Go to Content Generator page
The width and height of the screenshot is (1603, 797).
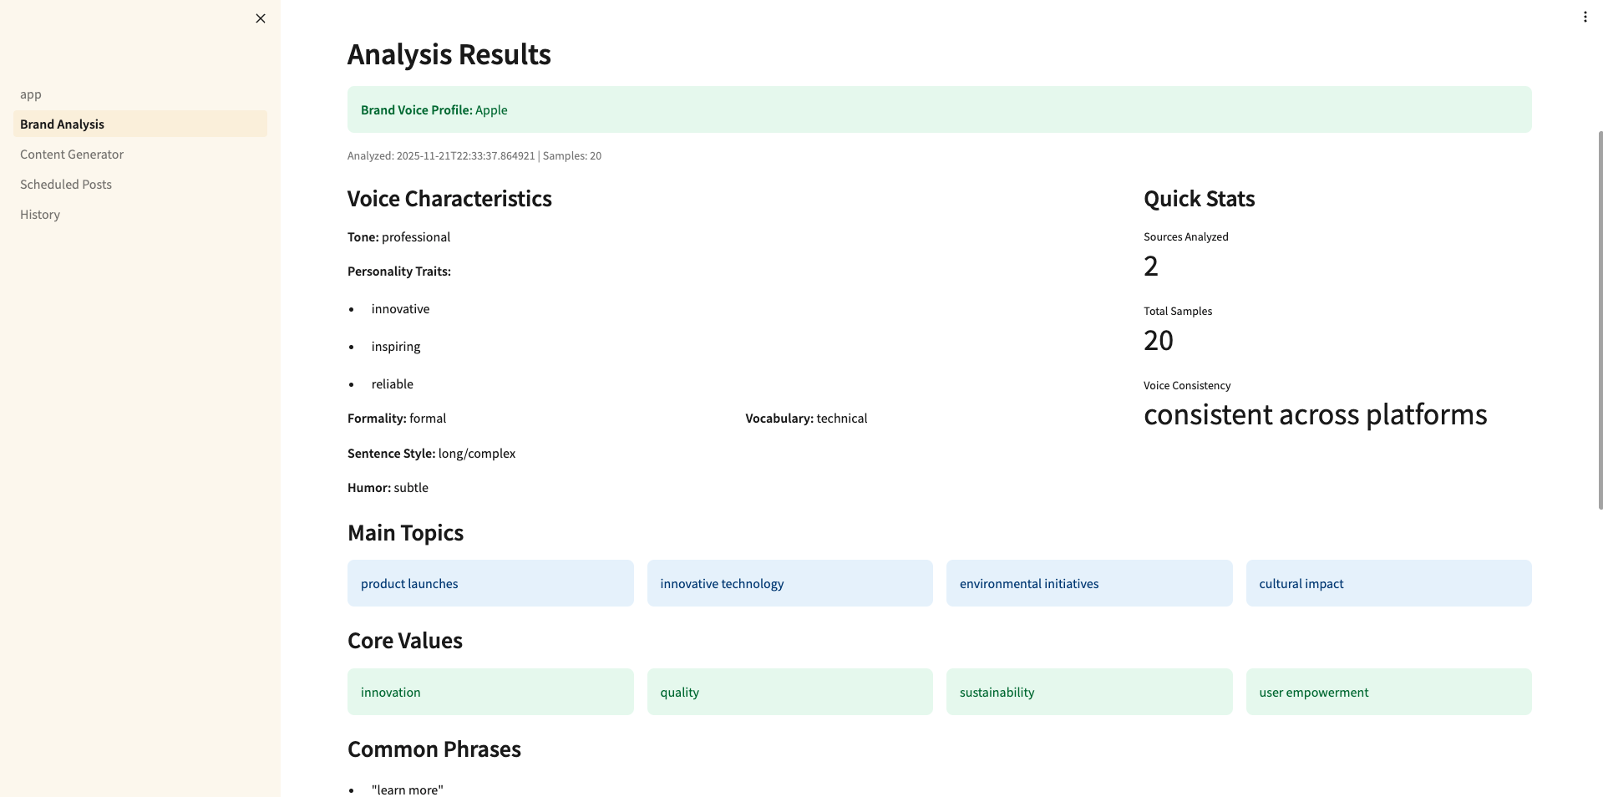pos(72,155)
